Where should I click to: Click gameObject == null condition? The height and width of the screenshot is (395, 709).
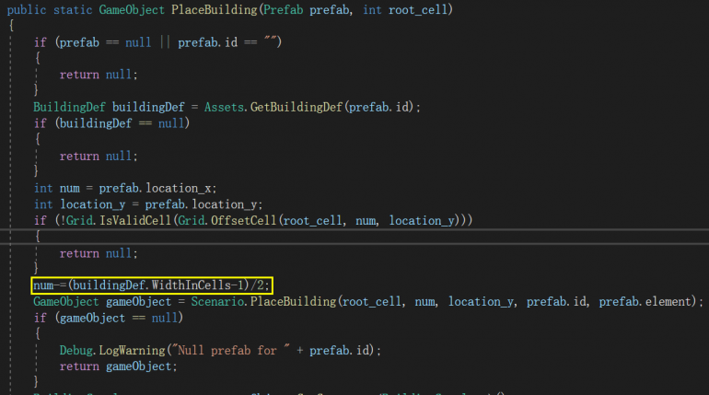click(120, 318)
